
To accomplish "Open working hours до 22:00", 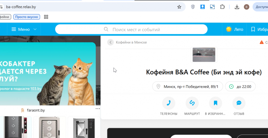I will click(240, 86).
